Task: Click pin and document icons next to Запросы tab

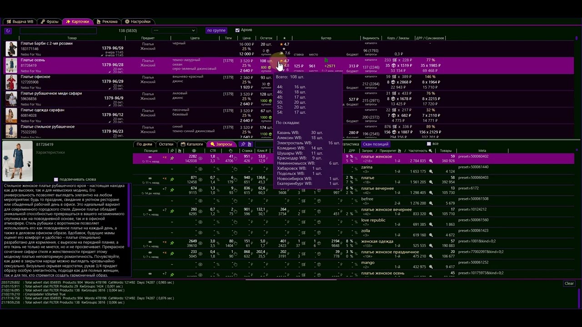Action: [246, 144]
